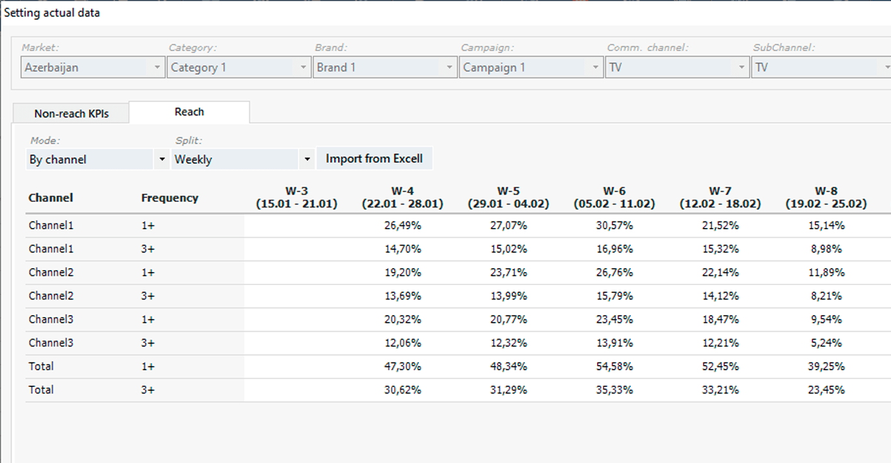Screen dimensions: 891x463
Task: Click the 15,79% cell
Action: pyautogui.click(x=615, y=296)
